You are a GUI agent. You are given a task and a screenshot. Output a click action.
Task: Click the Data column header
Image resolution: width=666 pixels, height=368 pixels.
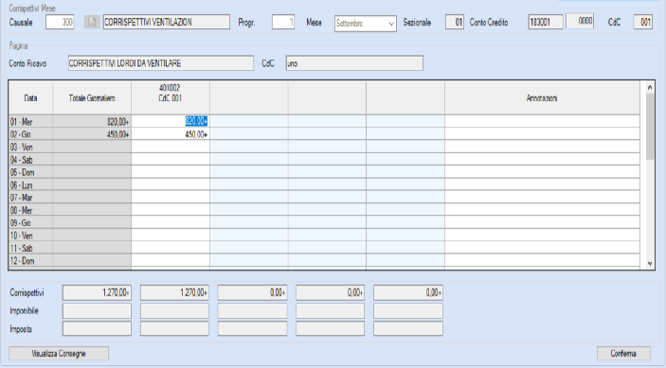(30, 98)
